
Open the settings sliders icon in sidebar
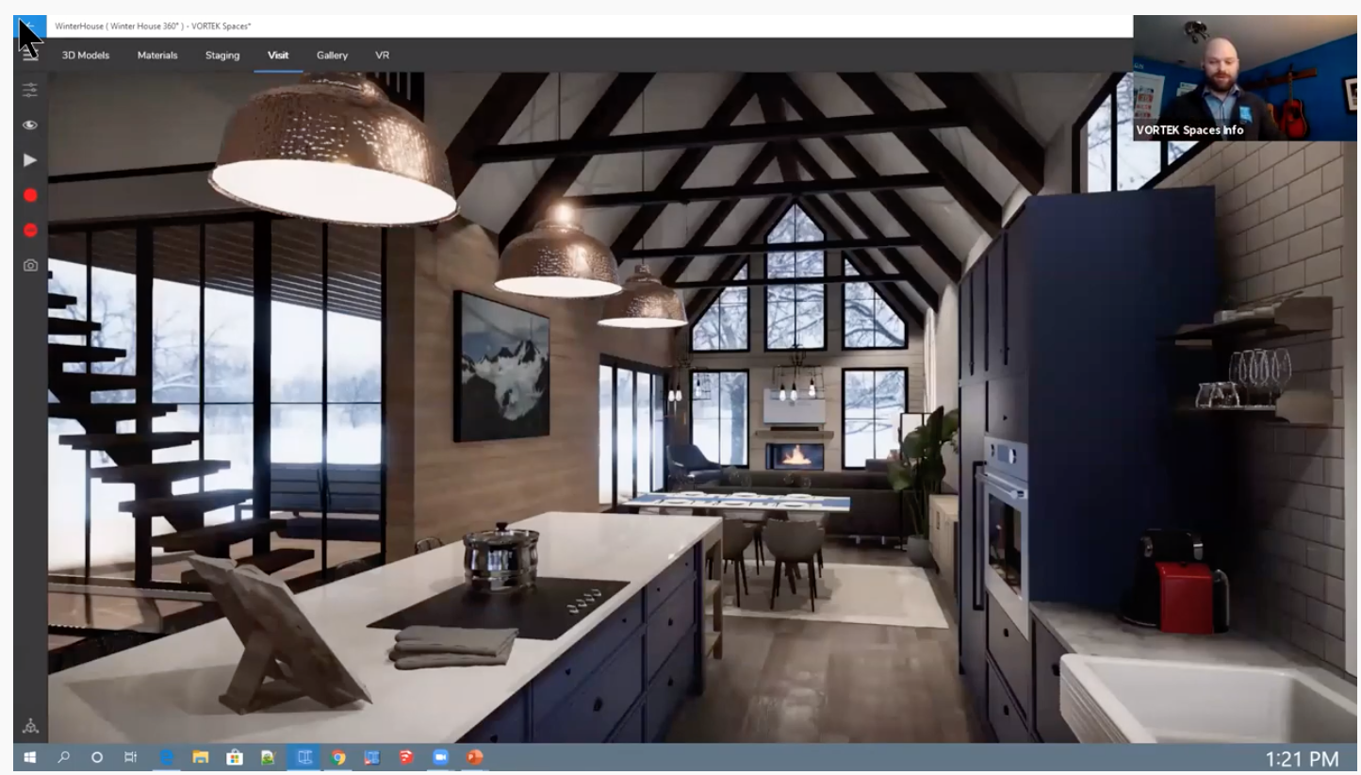coord(28,90)
